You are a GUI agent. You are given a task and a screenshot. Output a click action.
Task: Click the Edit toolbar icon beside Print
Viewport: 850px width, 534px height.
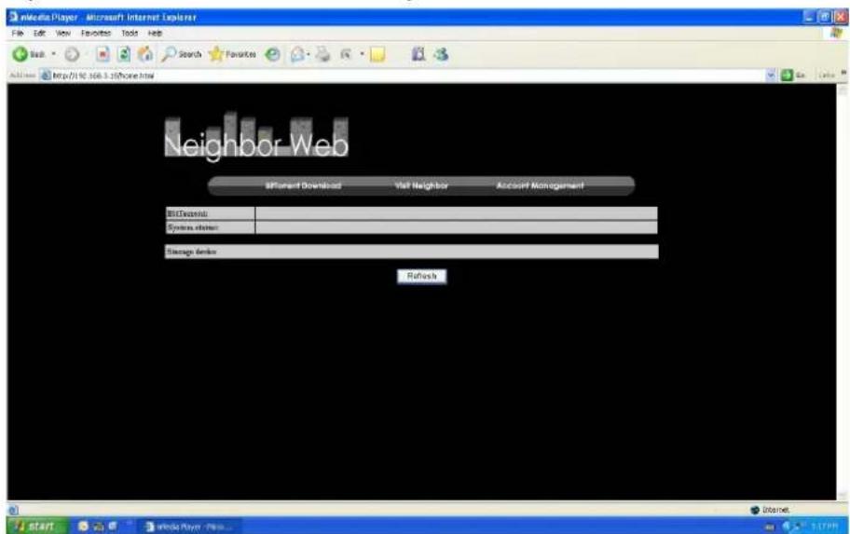345,54
